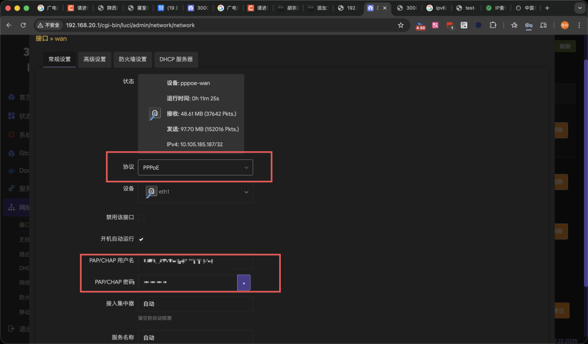
Task: Open the 协议 PPPoE protocol dropdown
Action: point(195,167)
